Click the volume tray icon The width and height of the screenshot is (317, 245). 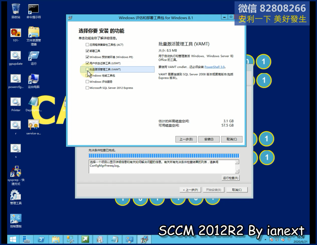point(283,240)
